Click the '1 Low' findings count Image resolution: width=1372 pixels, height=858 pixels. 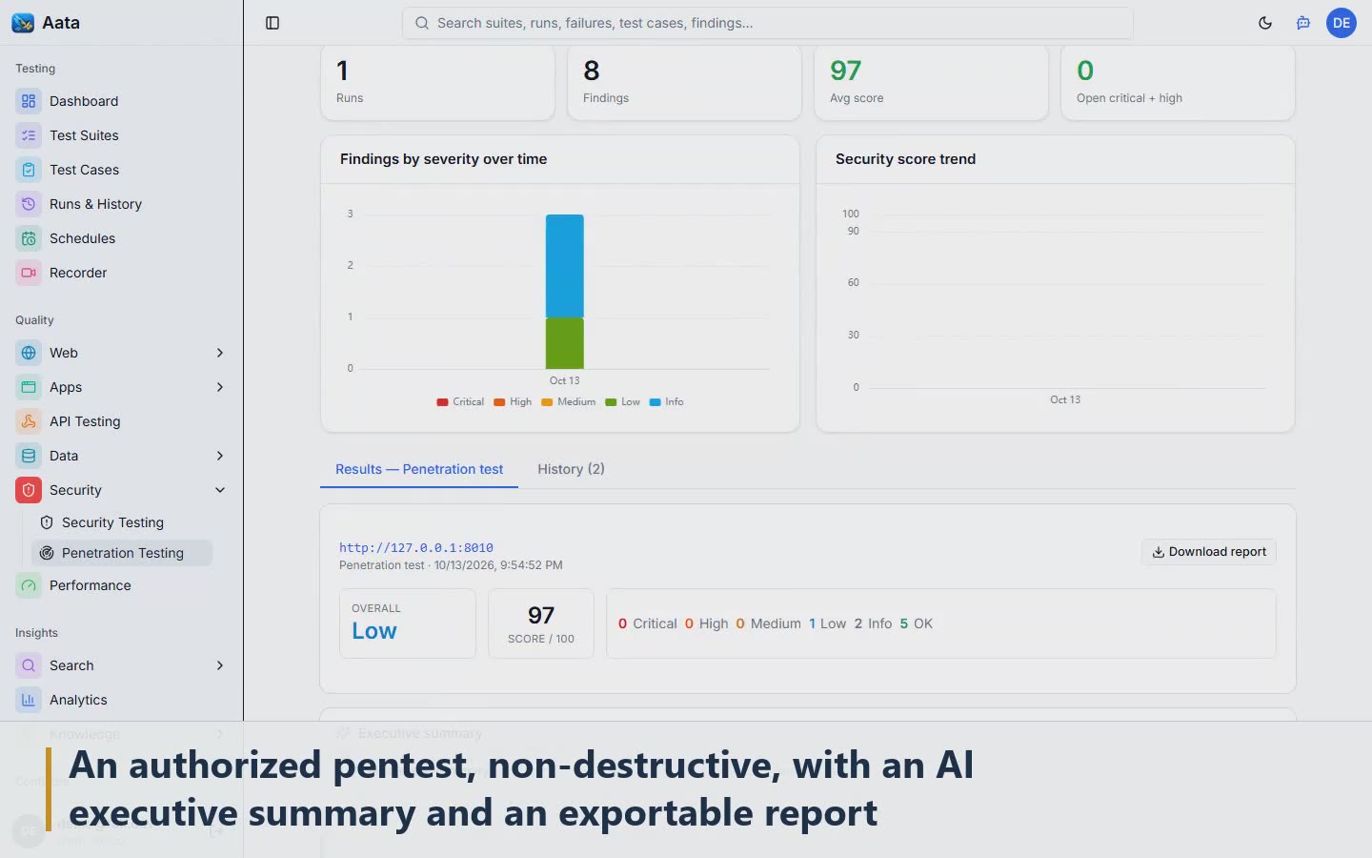pyautogui.click(x=827, y=623)
